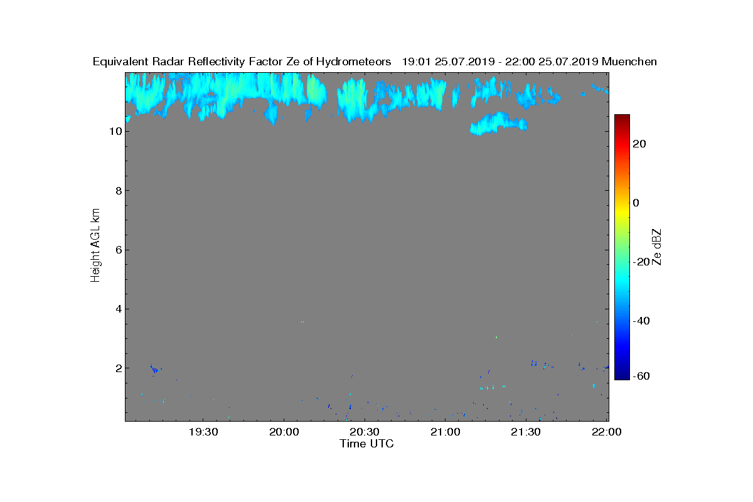Click the 21:30 time tick label
The height and width of the screenshot is (502, 753).
tap(526, 432)
